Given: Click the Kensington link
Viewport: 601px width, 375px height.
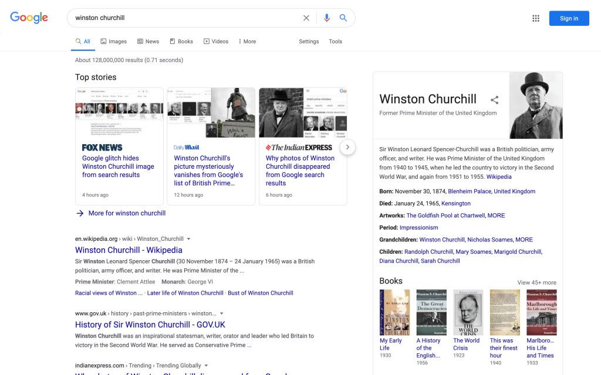Looking at the screenshot, I should (455, 203).
